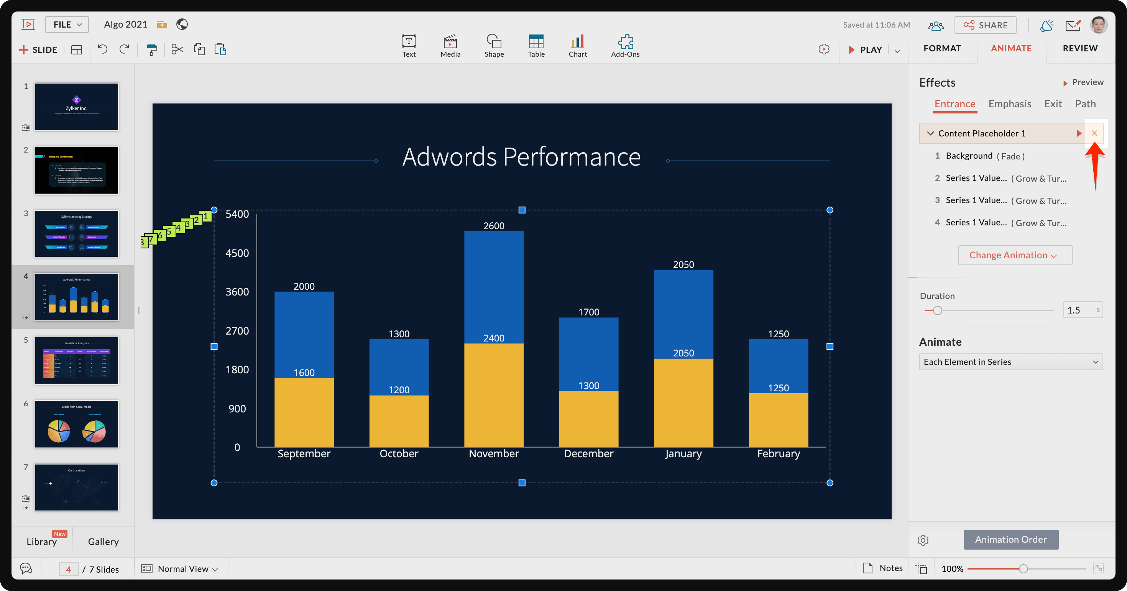The height and width of the screenshot is (591, 1127).
Task: Open the Change Animation dropdown
Action: [1013, 254]
